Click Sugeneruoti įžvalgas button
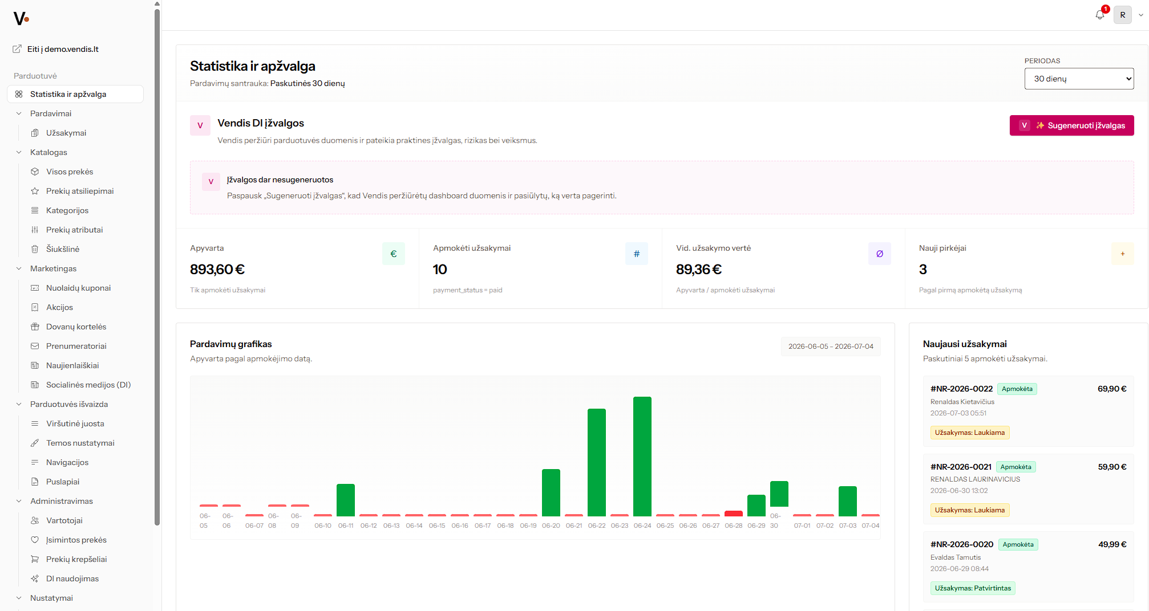Screen dimensions: 1149x611 pyautogui.click(x=1071, y=125)
